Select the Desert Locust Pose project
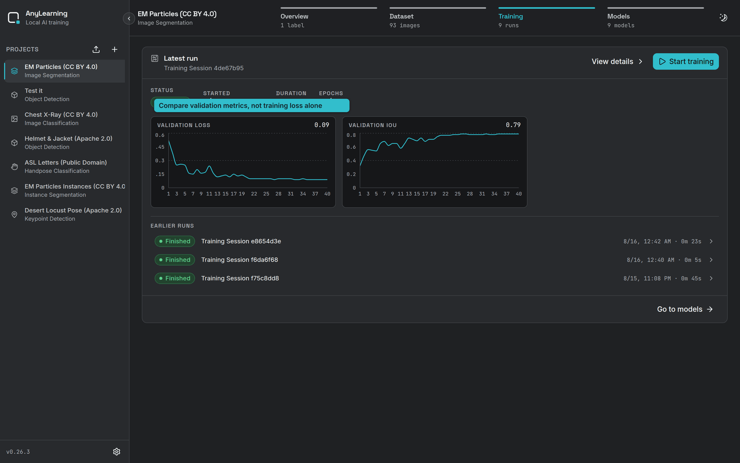 click(65, 214)
